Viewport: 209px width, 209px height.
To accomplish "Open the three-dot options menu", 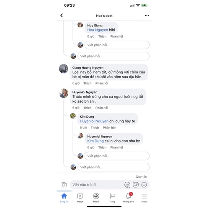I will [x=147, y=15].
